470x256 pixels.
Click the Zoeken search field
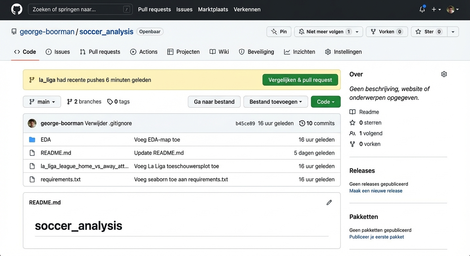coord(80,9)
